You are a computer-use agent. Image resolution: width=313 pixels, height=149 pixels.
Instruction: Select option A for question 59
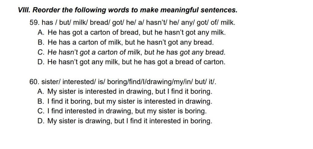pyautogui.click(x=131, y=32)
